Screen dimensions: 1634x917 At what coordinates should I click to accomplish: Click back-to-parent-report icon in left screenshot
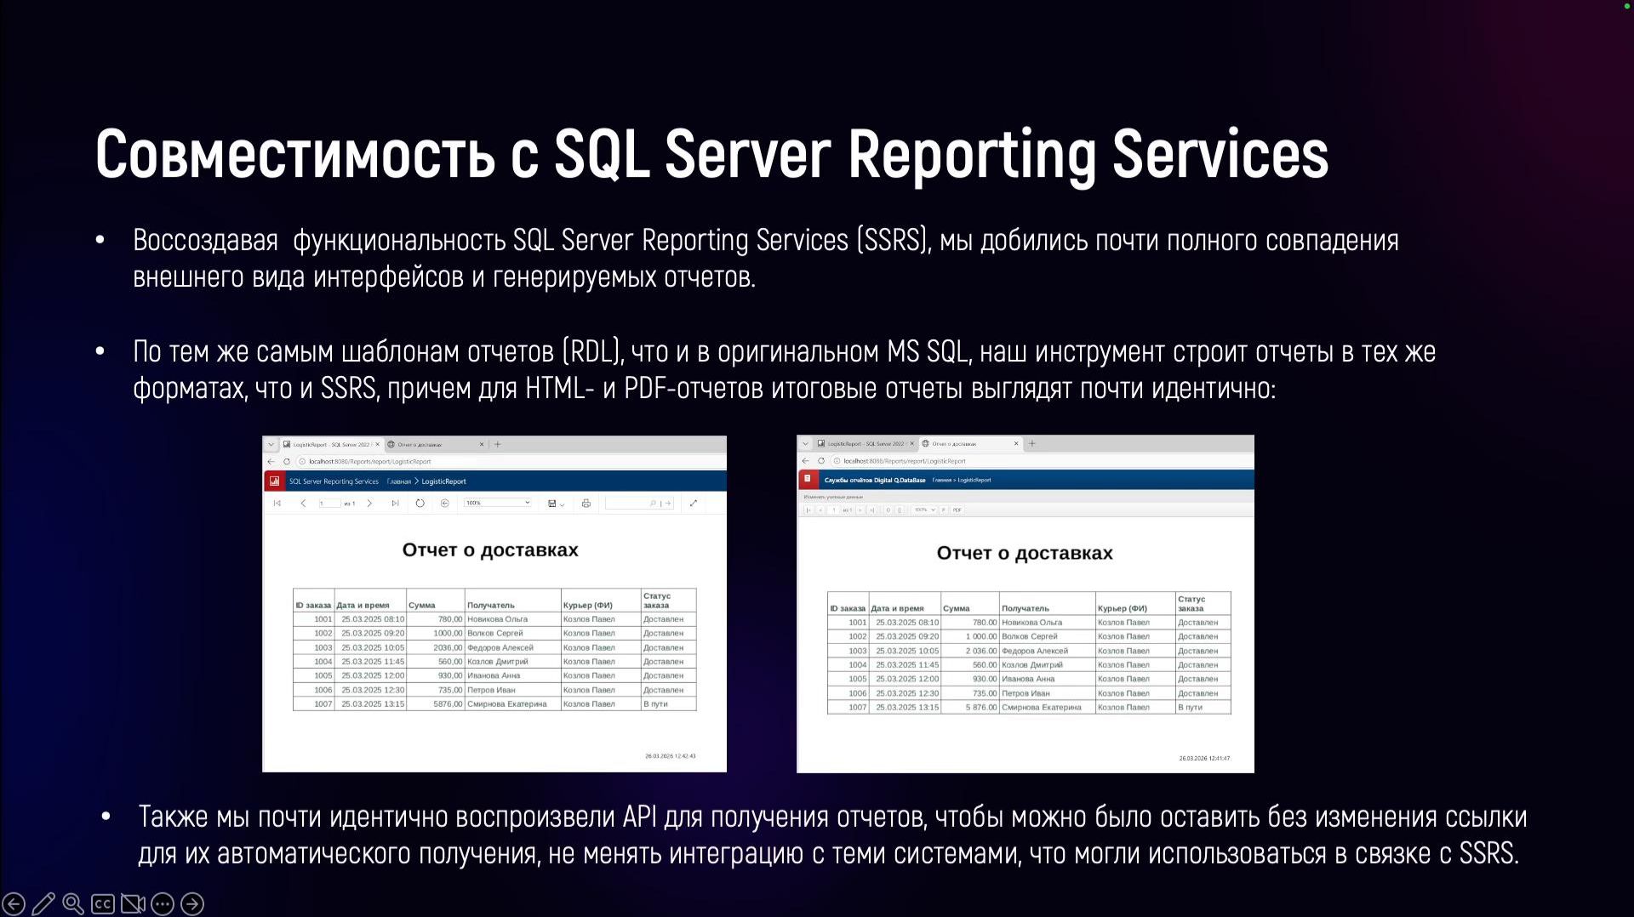tap(445, 504)
